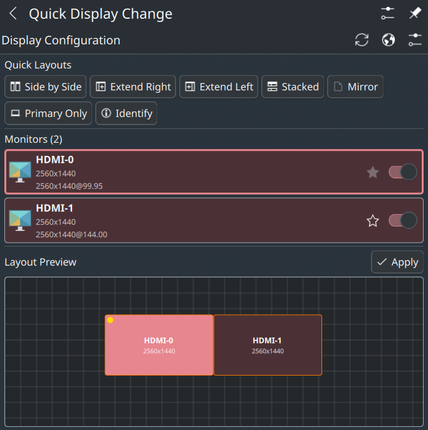Click the Apply button

(397, 262)
